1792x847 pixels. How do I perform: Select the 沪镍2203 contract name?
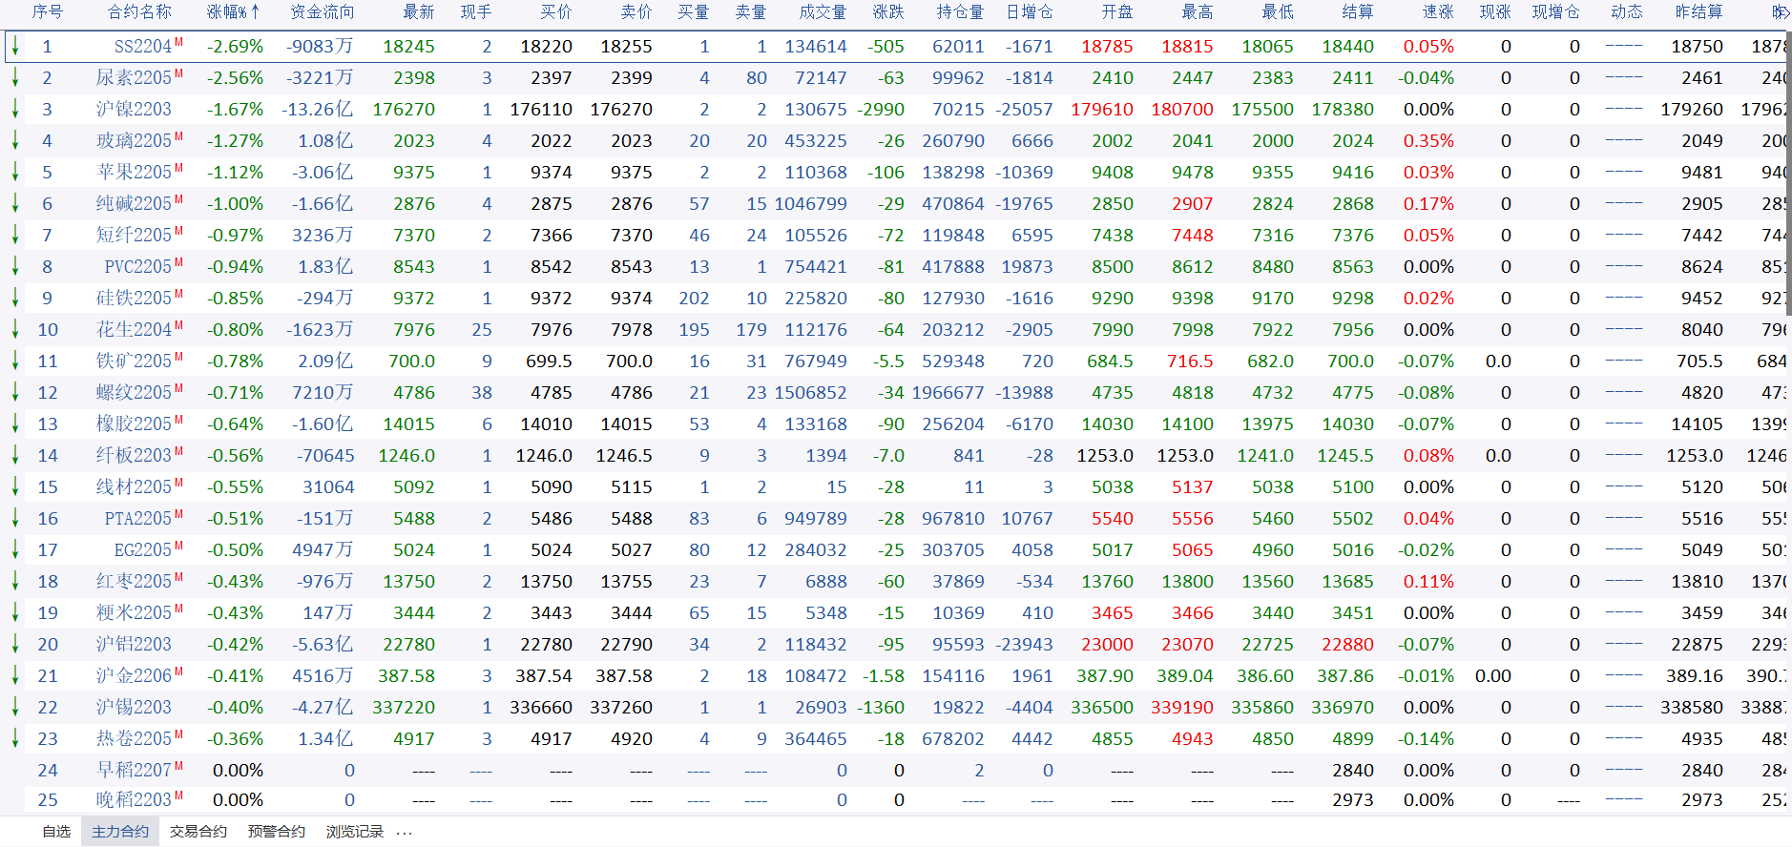tap(134, 109)
